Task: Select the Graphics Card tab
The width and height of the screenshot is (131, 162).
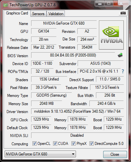Action: [17, 13]
